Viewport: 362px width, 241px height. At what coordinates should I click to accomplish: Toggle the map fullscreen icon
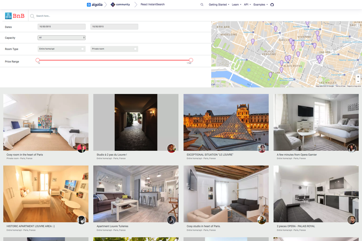click(x=358, y=25)
